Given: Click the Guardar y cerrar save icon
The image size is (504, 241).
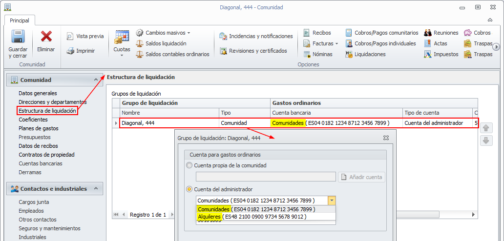Looking at the screenshot, I should [18, 37].
